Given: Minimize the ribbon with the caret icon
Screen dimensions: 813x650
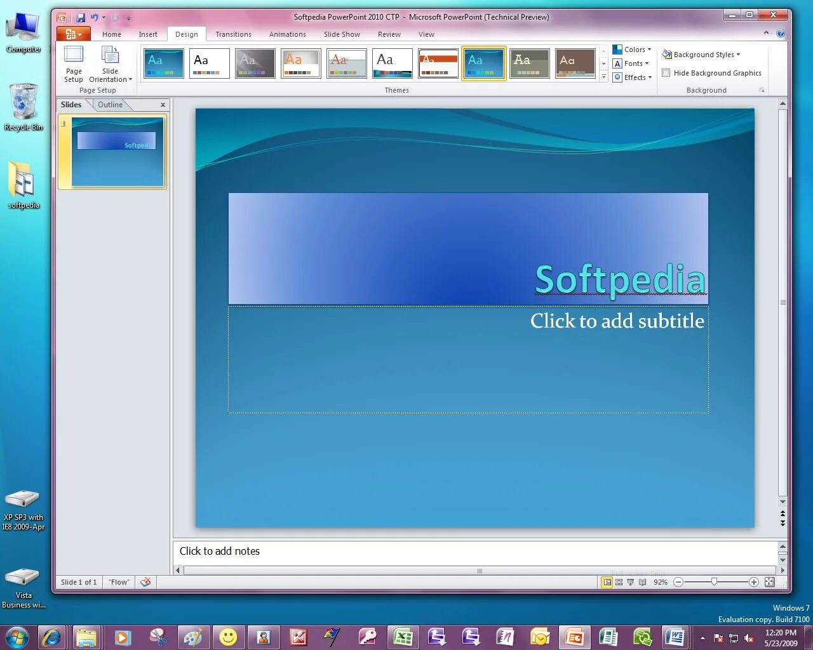Looking at the screenshot, I should [x=766, y=33].
